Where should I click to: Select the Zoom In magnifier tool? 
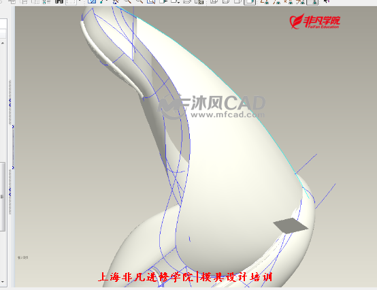click(x=128, y=1)
